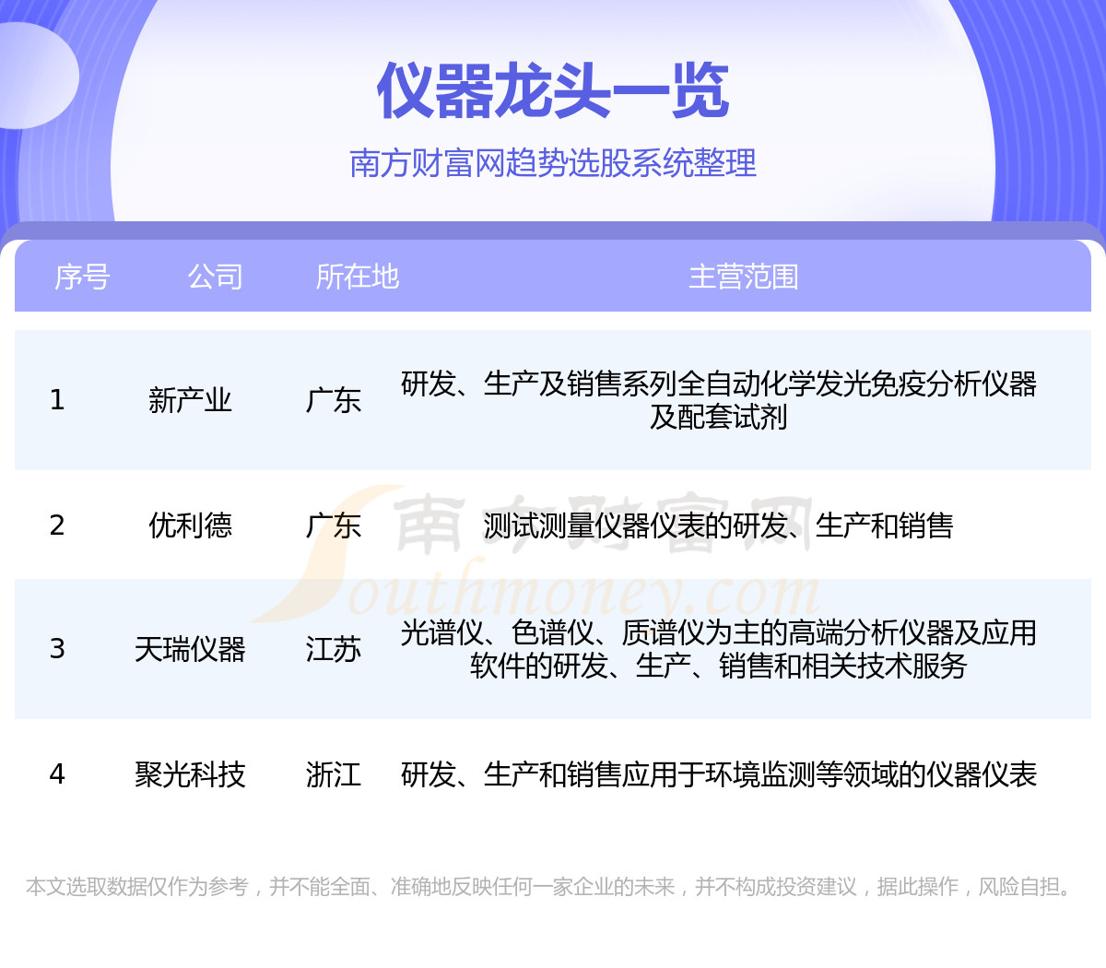1106x968 pixels.
Task: Select company name 天瑞仪器
Action: [x=190, y=649]
